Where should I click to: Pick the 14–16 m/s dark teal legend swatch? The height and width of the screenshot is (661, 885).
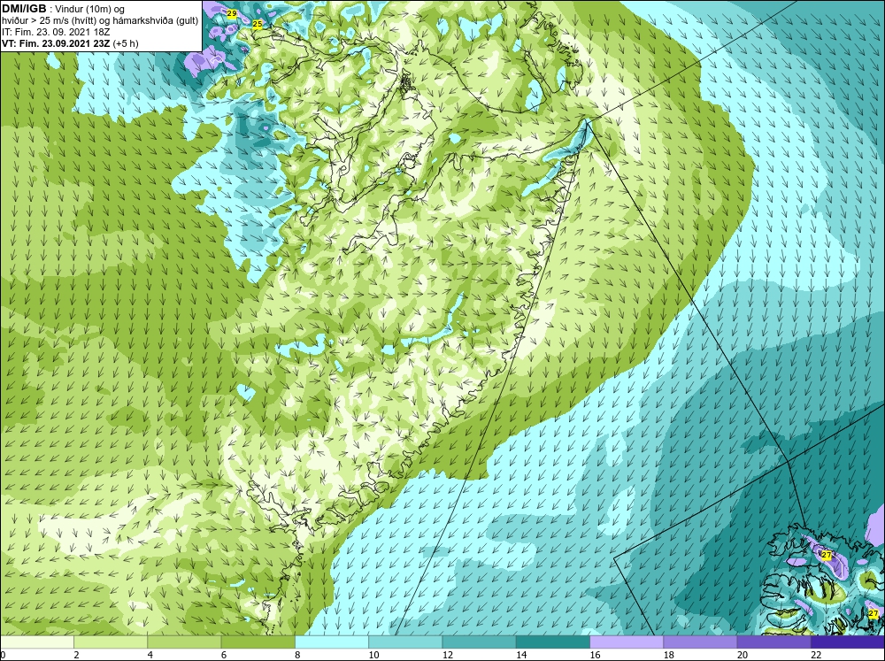552,642
